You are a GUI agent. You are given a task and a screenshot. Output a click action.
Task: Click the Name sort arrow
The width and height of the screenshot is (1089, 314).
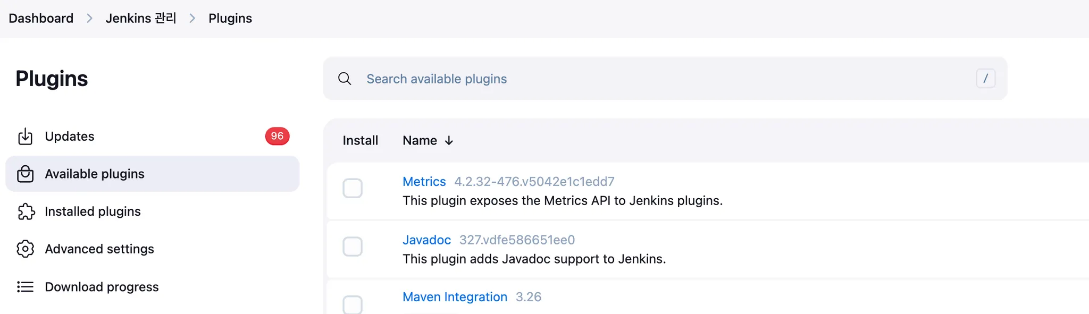(449, 140)
